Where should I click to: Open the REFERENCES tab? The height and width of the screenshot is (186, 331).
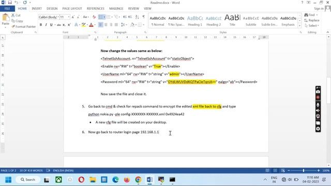pos(95,8)
